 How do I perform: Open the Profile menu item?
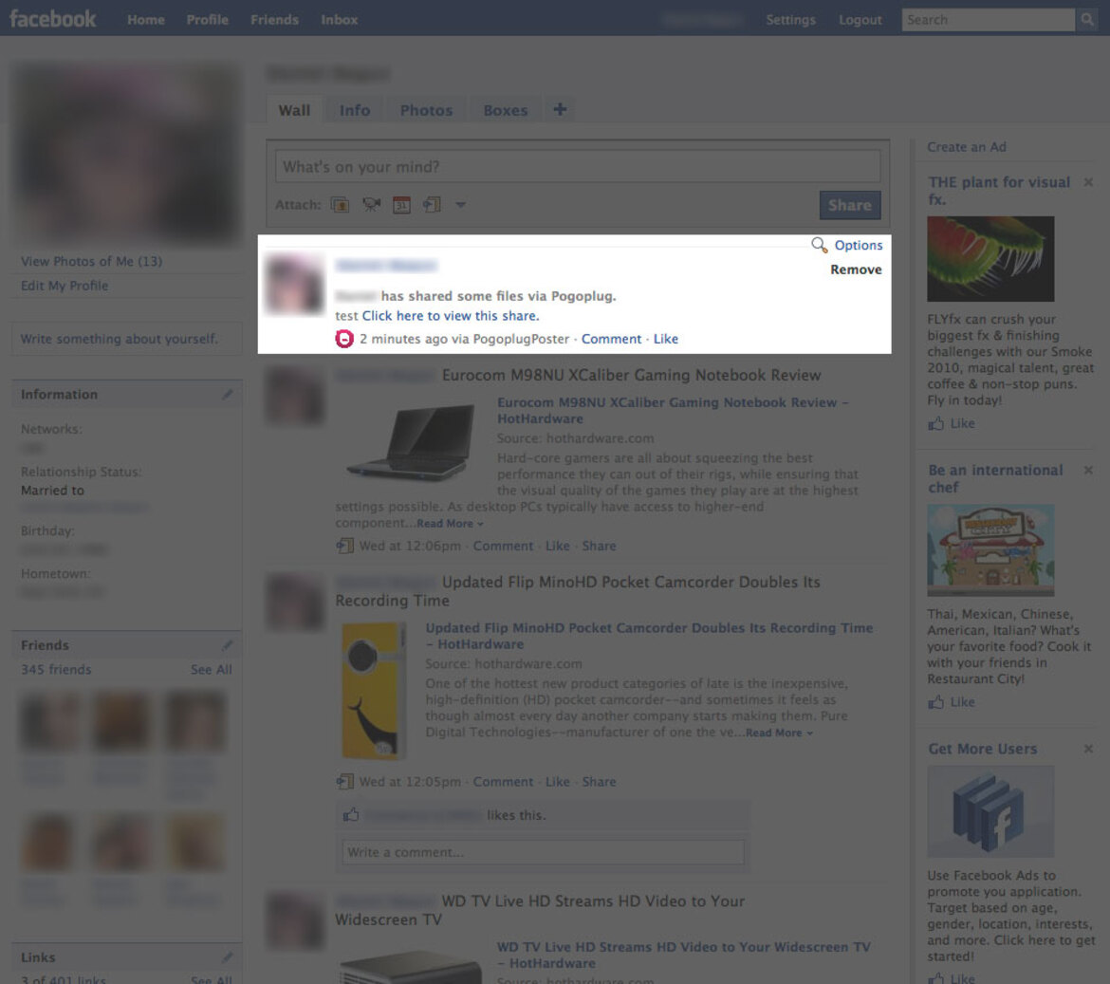[208, 20]
